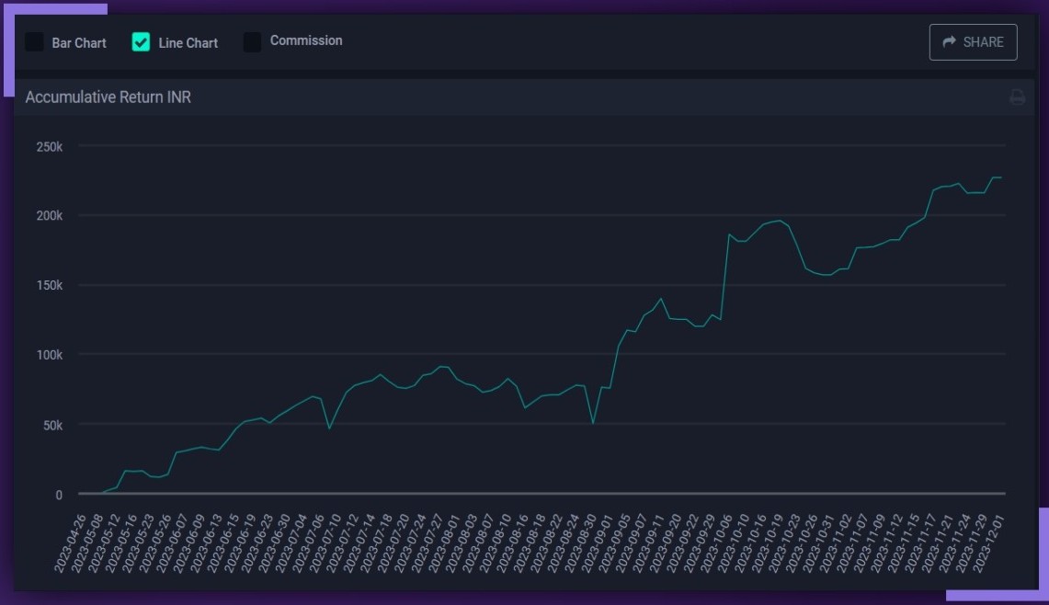Viewport: 1049px width, 605px height.
Task: Click the Bar Chart label
Action: [x=79, y=43]
